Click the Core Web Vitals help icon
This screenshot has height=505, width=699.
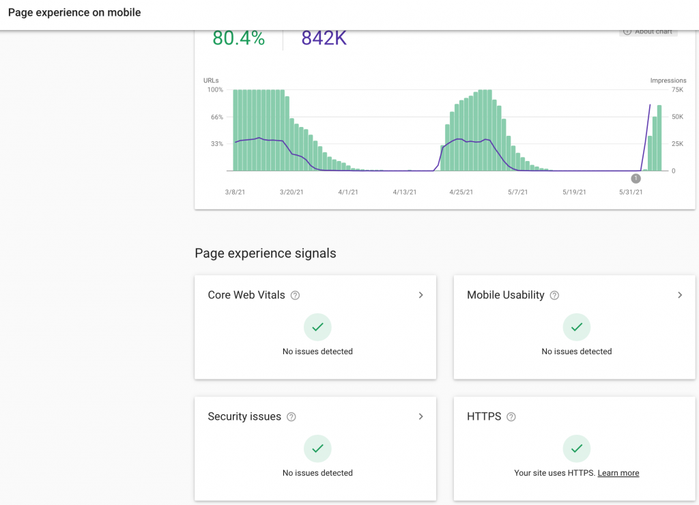pyautogui.click(x=295, y=295)
